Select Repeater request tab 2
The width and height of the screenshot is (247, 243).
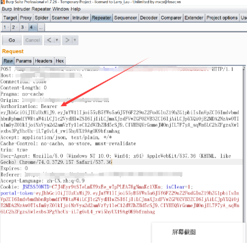click(x=15, y=27)
